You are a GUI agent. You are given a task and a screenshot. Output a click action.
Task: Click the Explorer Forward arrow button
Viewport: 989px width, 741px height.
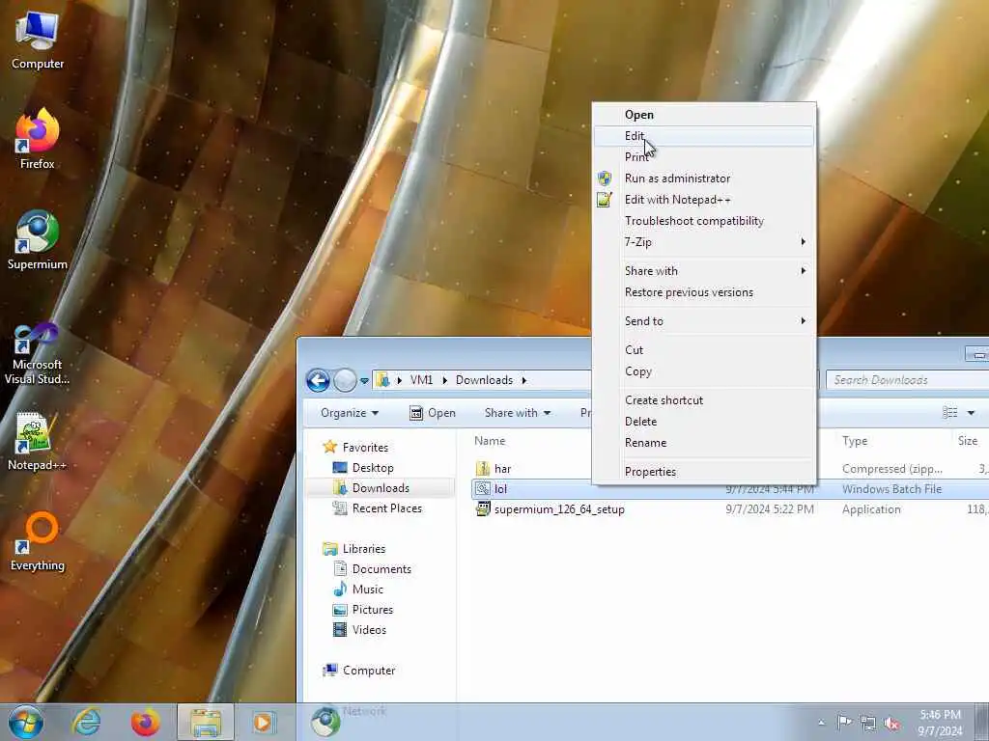click(345, 380)
